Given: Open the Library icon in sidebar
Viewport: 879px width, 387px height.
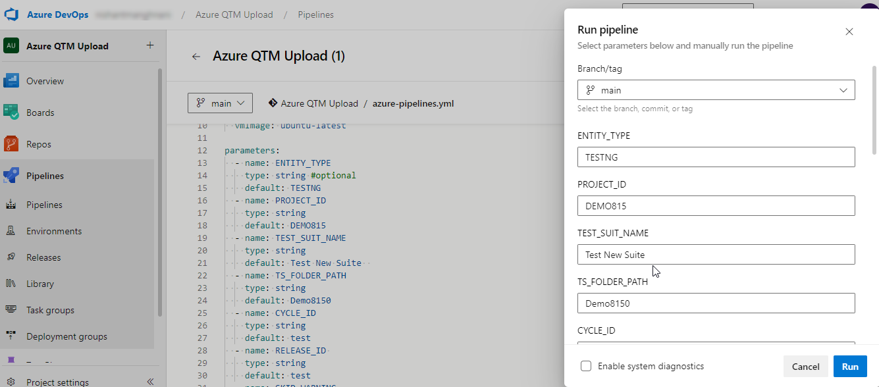Looking at the screenshot, I should tap(11, 284).
